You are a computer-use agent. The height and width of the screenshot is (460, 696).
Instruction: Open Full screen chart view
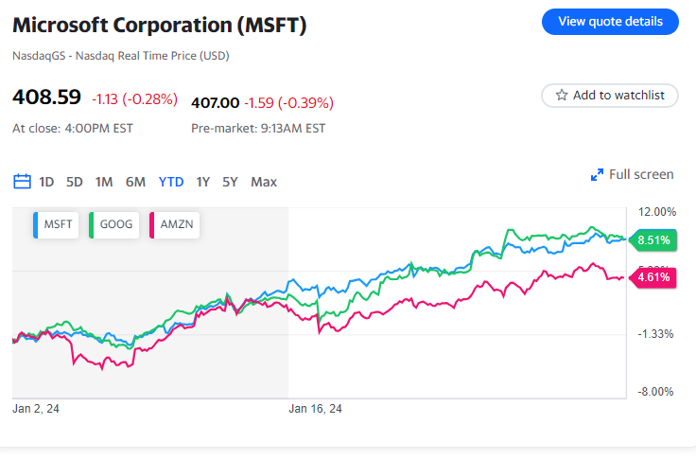click(x=640, y=174)
